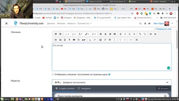Screen dimensions: 179x101
Task: Align text left in the editor
Action: click(x=101, y=34)
